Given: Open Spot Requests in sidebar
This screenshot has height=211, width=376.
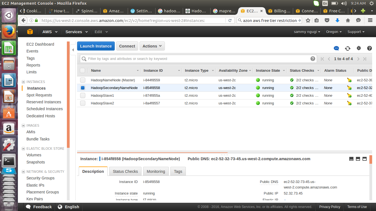Looking at the screenshot, I should coord(39,95).
